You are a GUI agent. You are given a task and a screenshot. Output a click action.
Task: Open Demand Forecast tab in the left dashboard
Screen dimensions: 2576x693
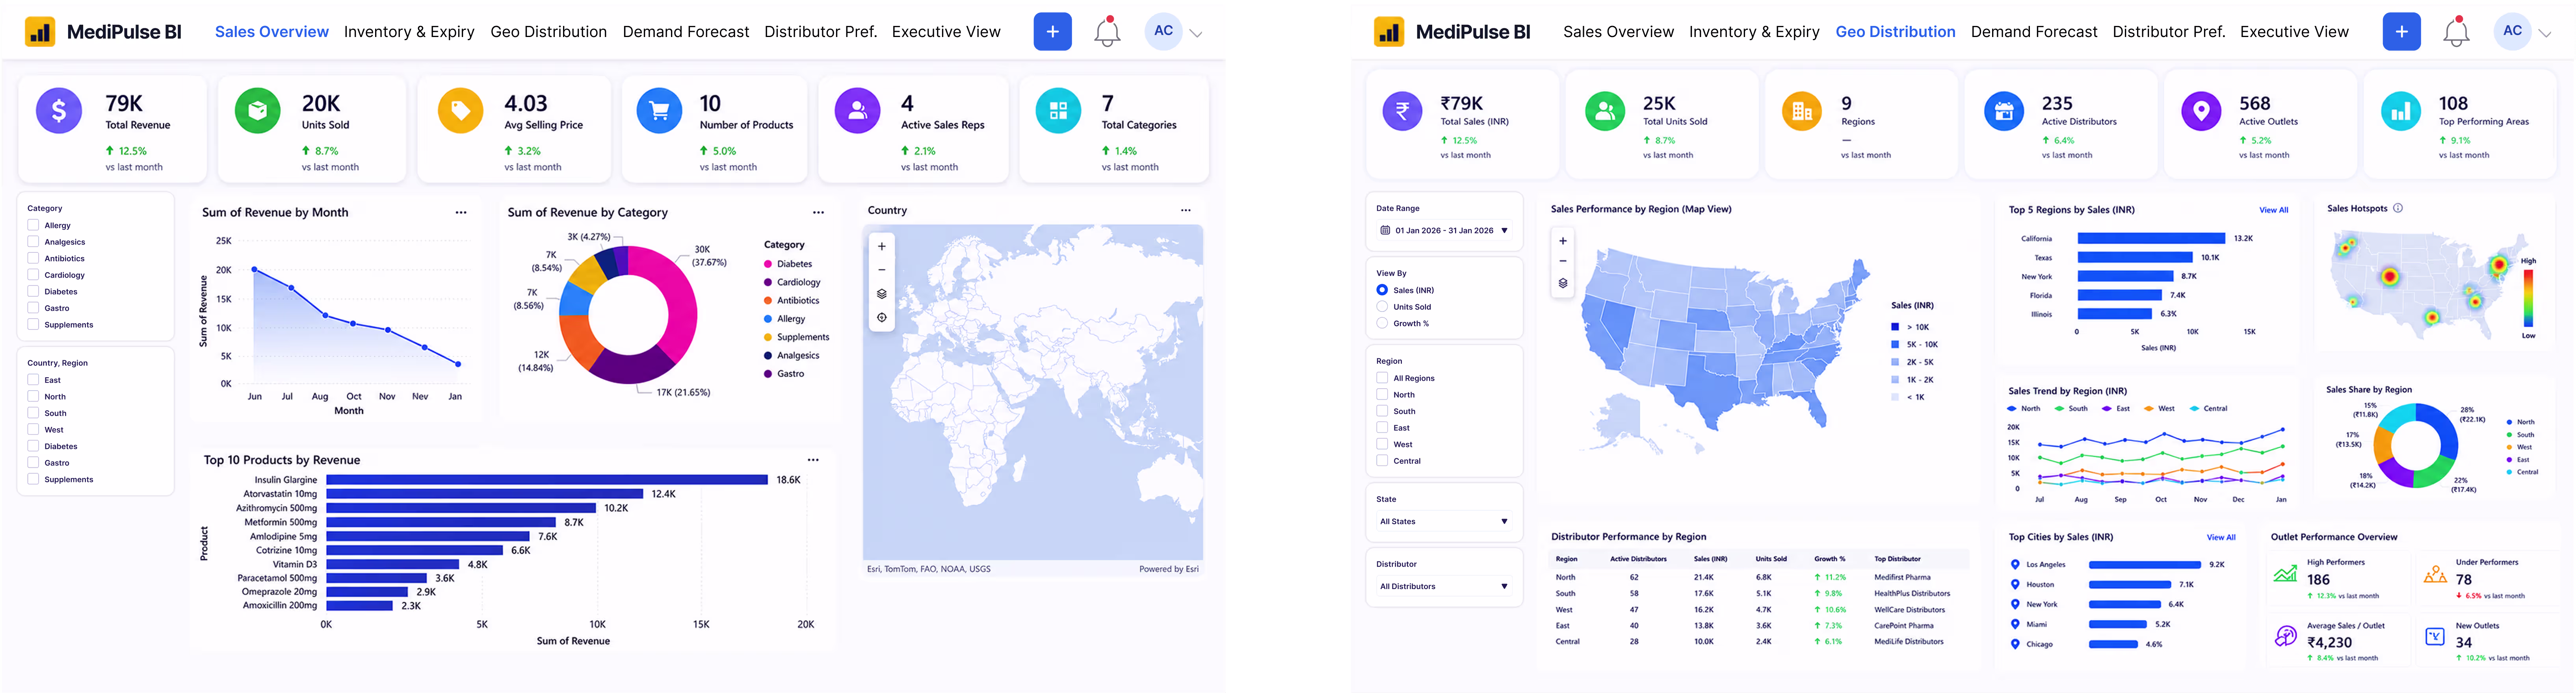[686, 32]
